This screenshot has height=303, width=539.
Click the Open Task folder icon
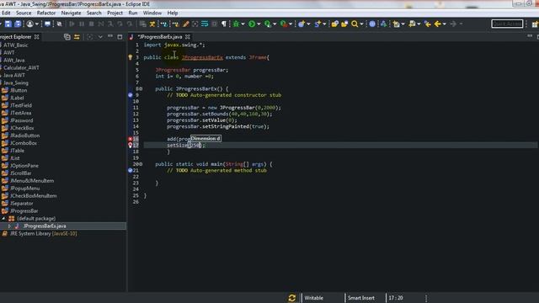(344, 24)
